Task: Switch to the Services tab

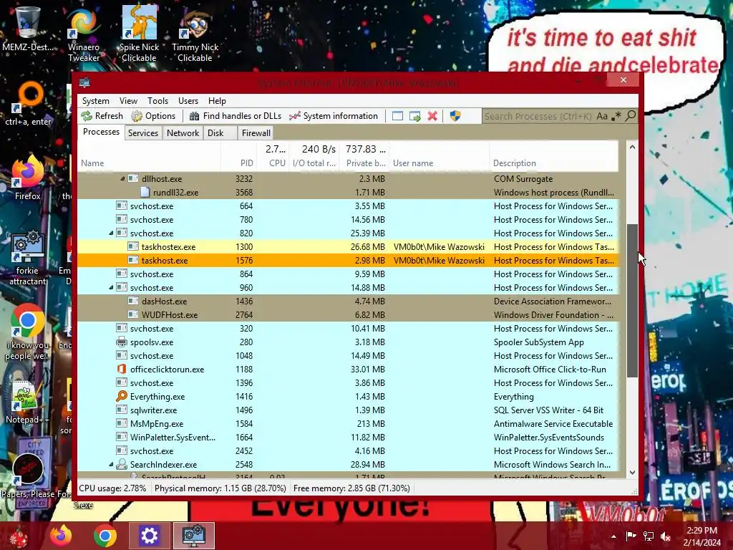Action: (143, 132)
